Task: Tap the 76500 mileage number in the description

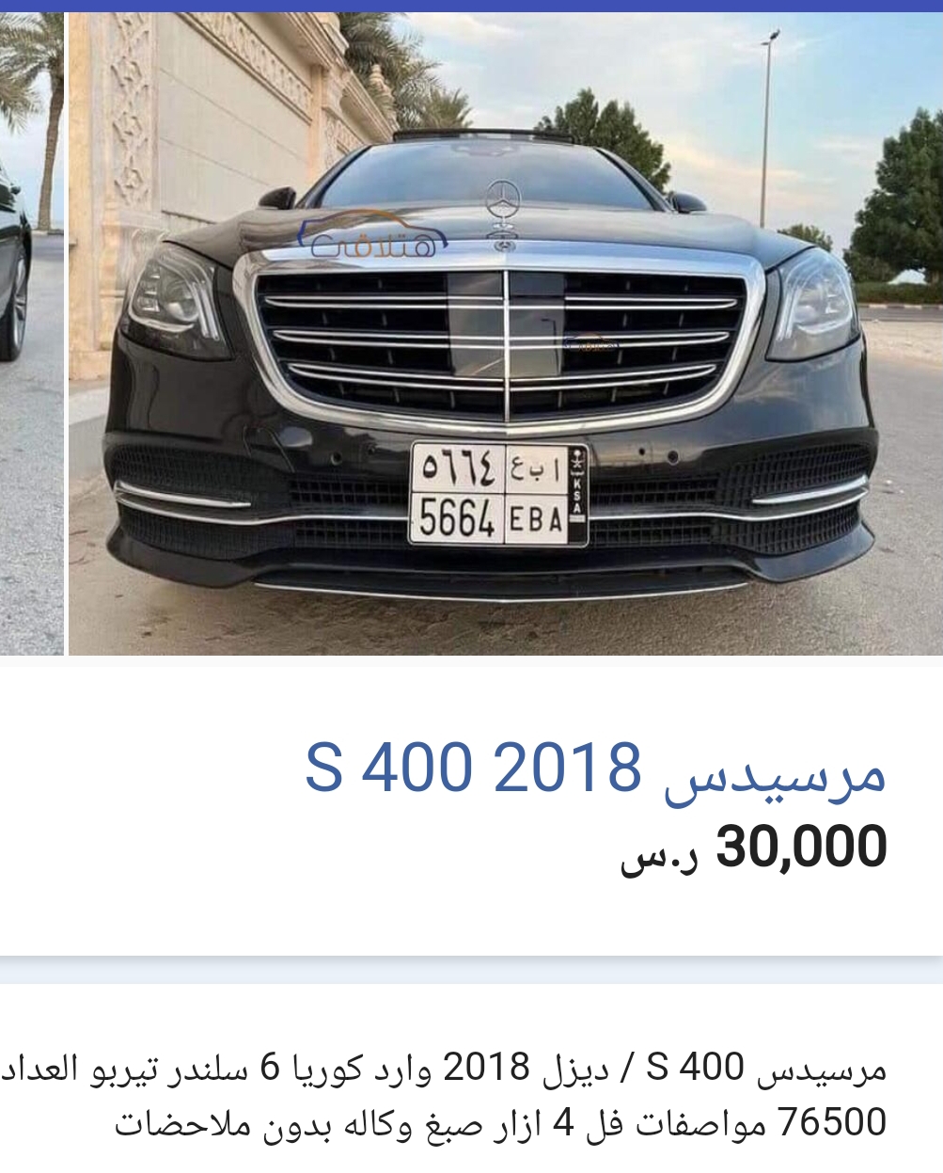Action: point(832,1122)
